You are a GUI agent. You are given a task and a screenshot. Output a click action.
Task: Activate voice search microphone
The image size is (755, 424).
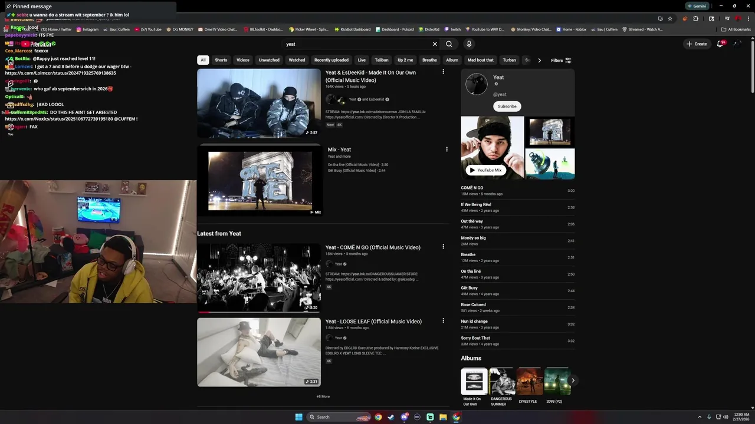469,44
